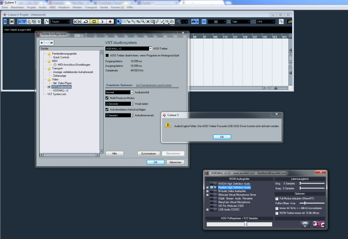
Task: Click the Puffer-Offset slider handle
Action: [x=305, y=203]
